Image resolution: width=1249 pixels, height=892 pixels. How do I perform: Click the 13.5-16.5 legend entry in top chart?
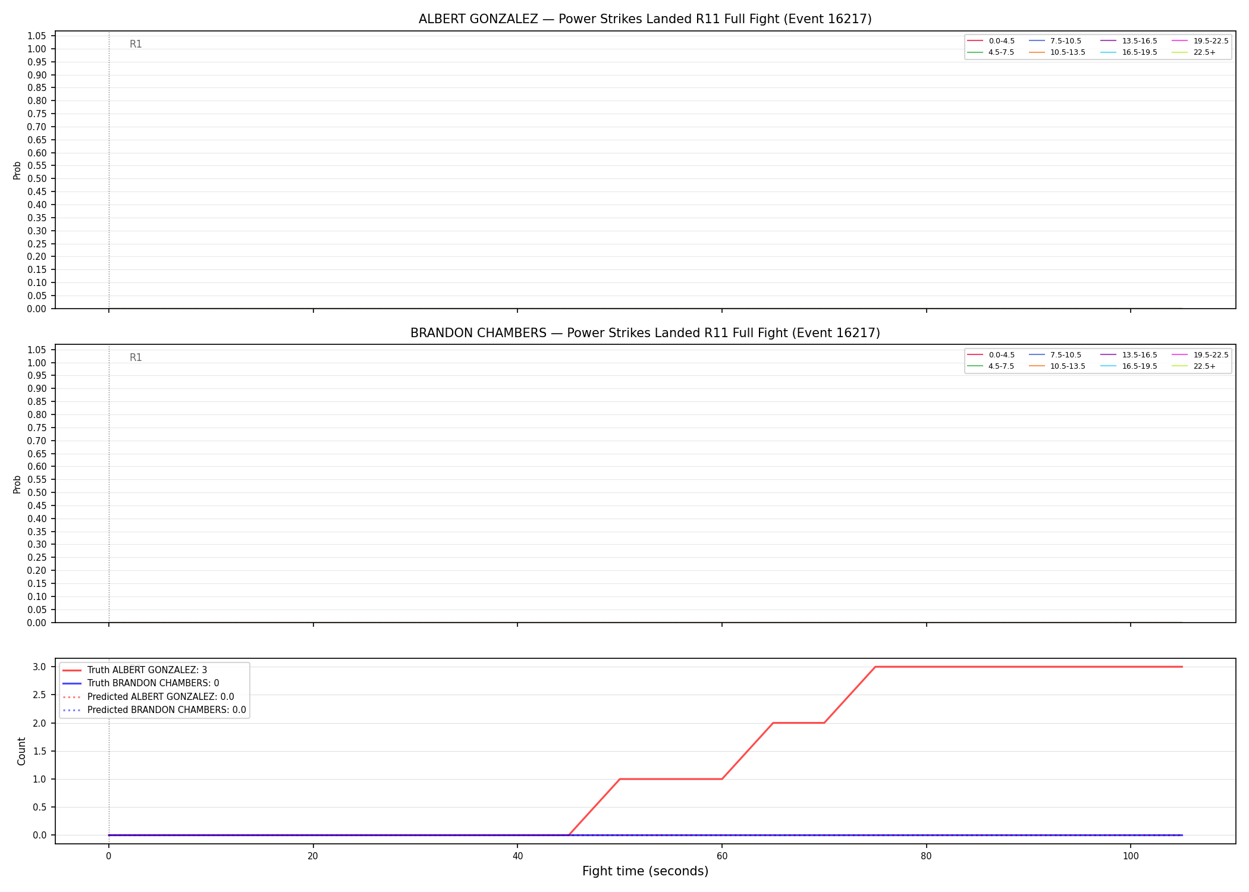[x=1129, y=41]
